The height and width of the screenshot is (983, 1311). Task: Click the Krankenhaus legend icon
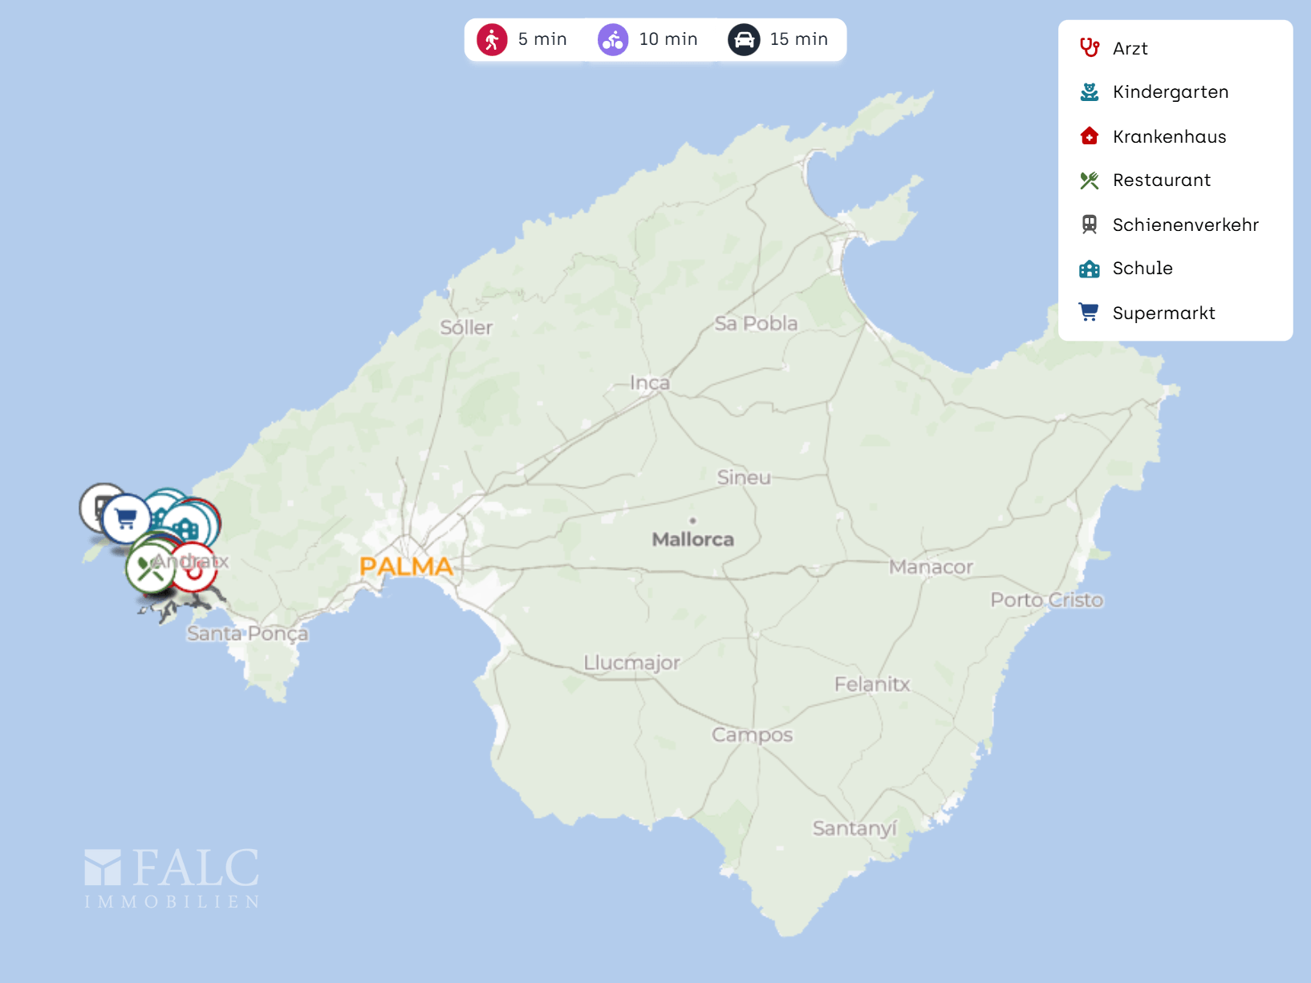pyautogui.click(x=1089, y=136)
